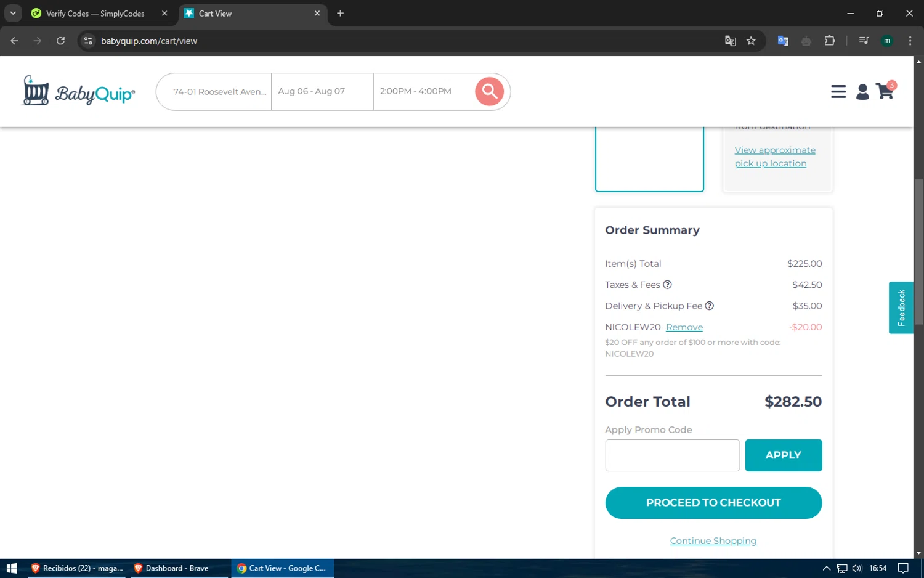Click the BabyQuip logo
The width and height of the screenshot is (924, 578).
(78, 91)
